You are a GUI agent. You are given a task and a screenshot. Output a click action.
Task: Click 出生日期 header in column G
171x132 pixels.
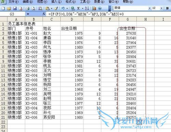click(x=127, y=29)
